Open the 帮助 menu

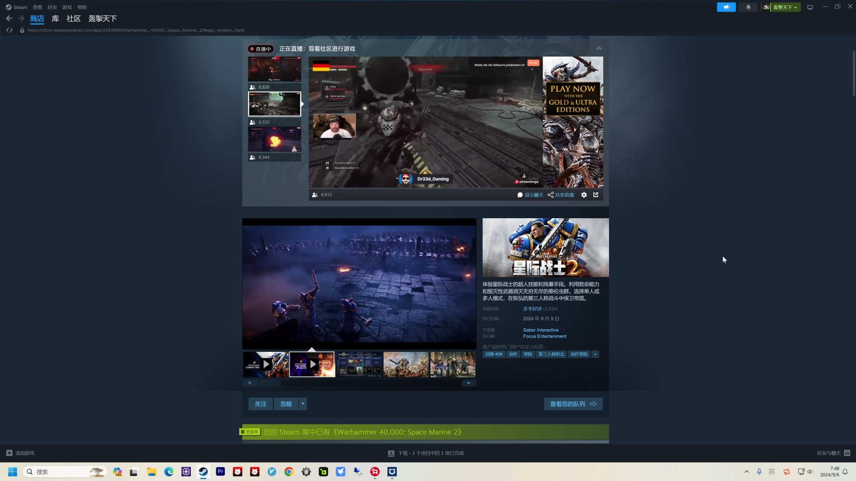[x=82, y=7]
